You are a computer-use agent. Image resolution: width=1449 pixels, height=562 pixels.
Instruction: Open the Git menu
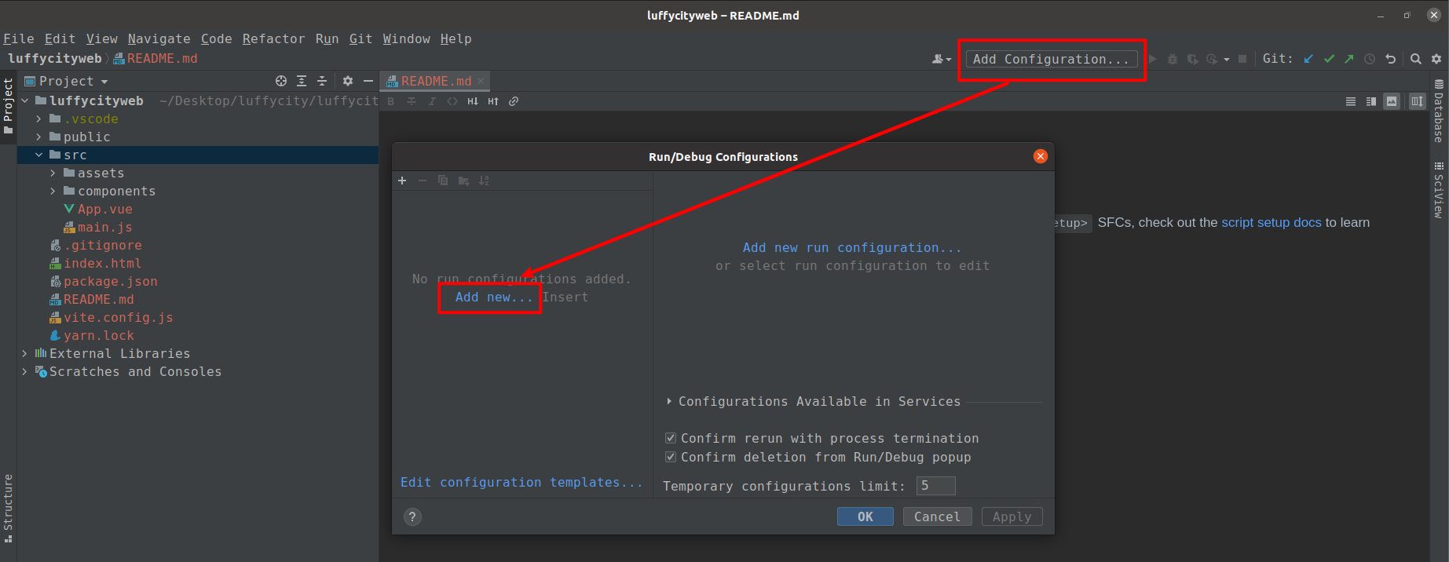coord(361,38)
